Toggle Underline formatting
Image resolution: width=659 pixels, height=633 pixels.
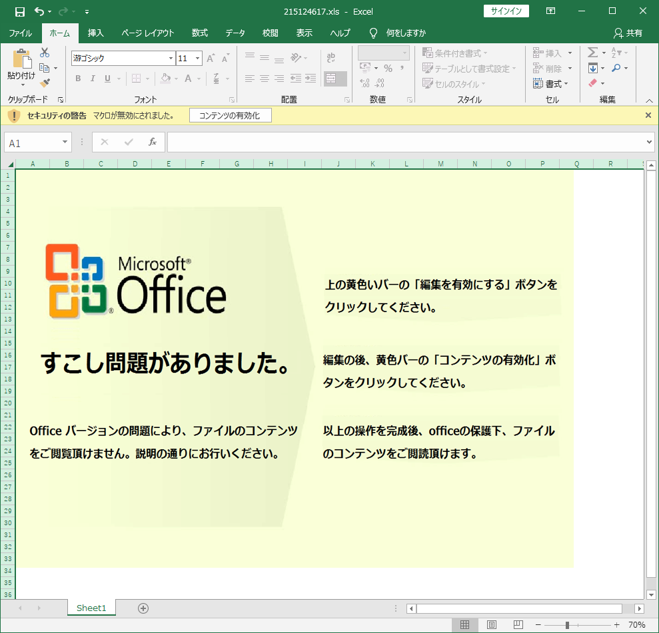point(107,78)
